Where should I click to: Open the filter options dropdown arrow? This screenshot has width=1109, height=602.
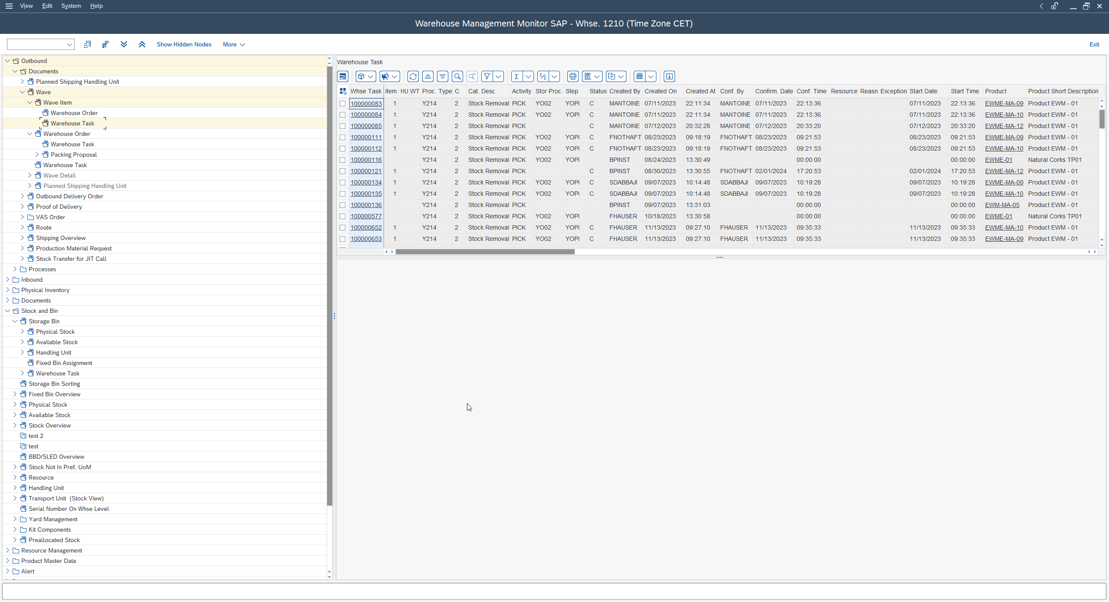pyautogui.click(x=498, y=76)
